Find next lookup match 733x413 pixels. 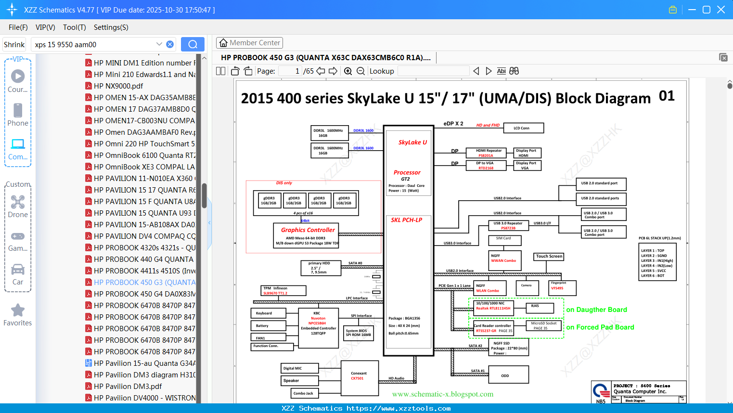[x=489, y=71]
